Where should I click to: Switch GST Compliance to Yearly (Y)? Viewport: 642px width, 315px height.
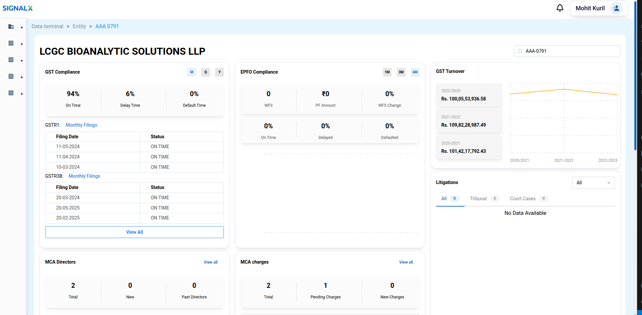tap(220, 72)
